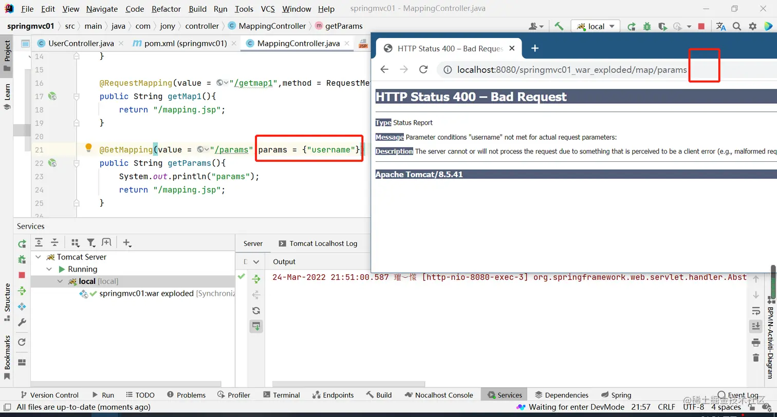
Task: Click the green deploy icon beside the Output console
Action: click(x=256, y=279)
